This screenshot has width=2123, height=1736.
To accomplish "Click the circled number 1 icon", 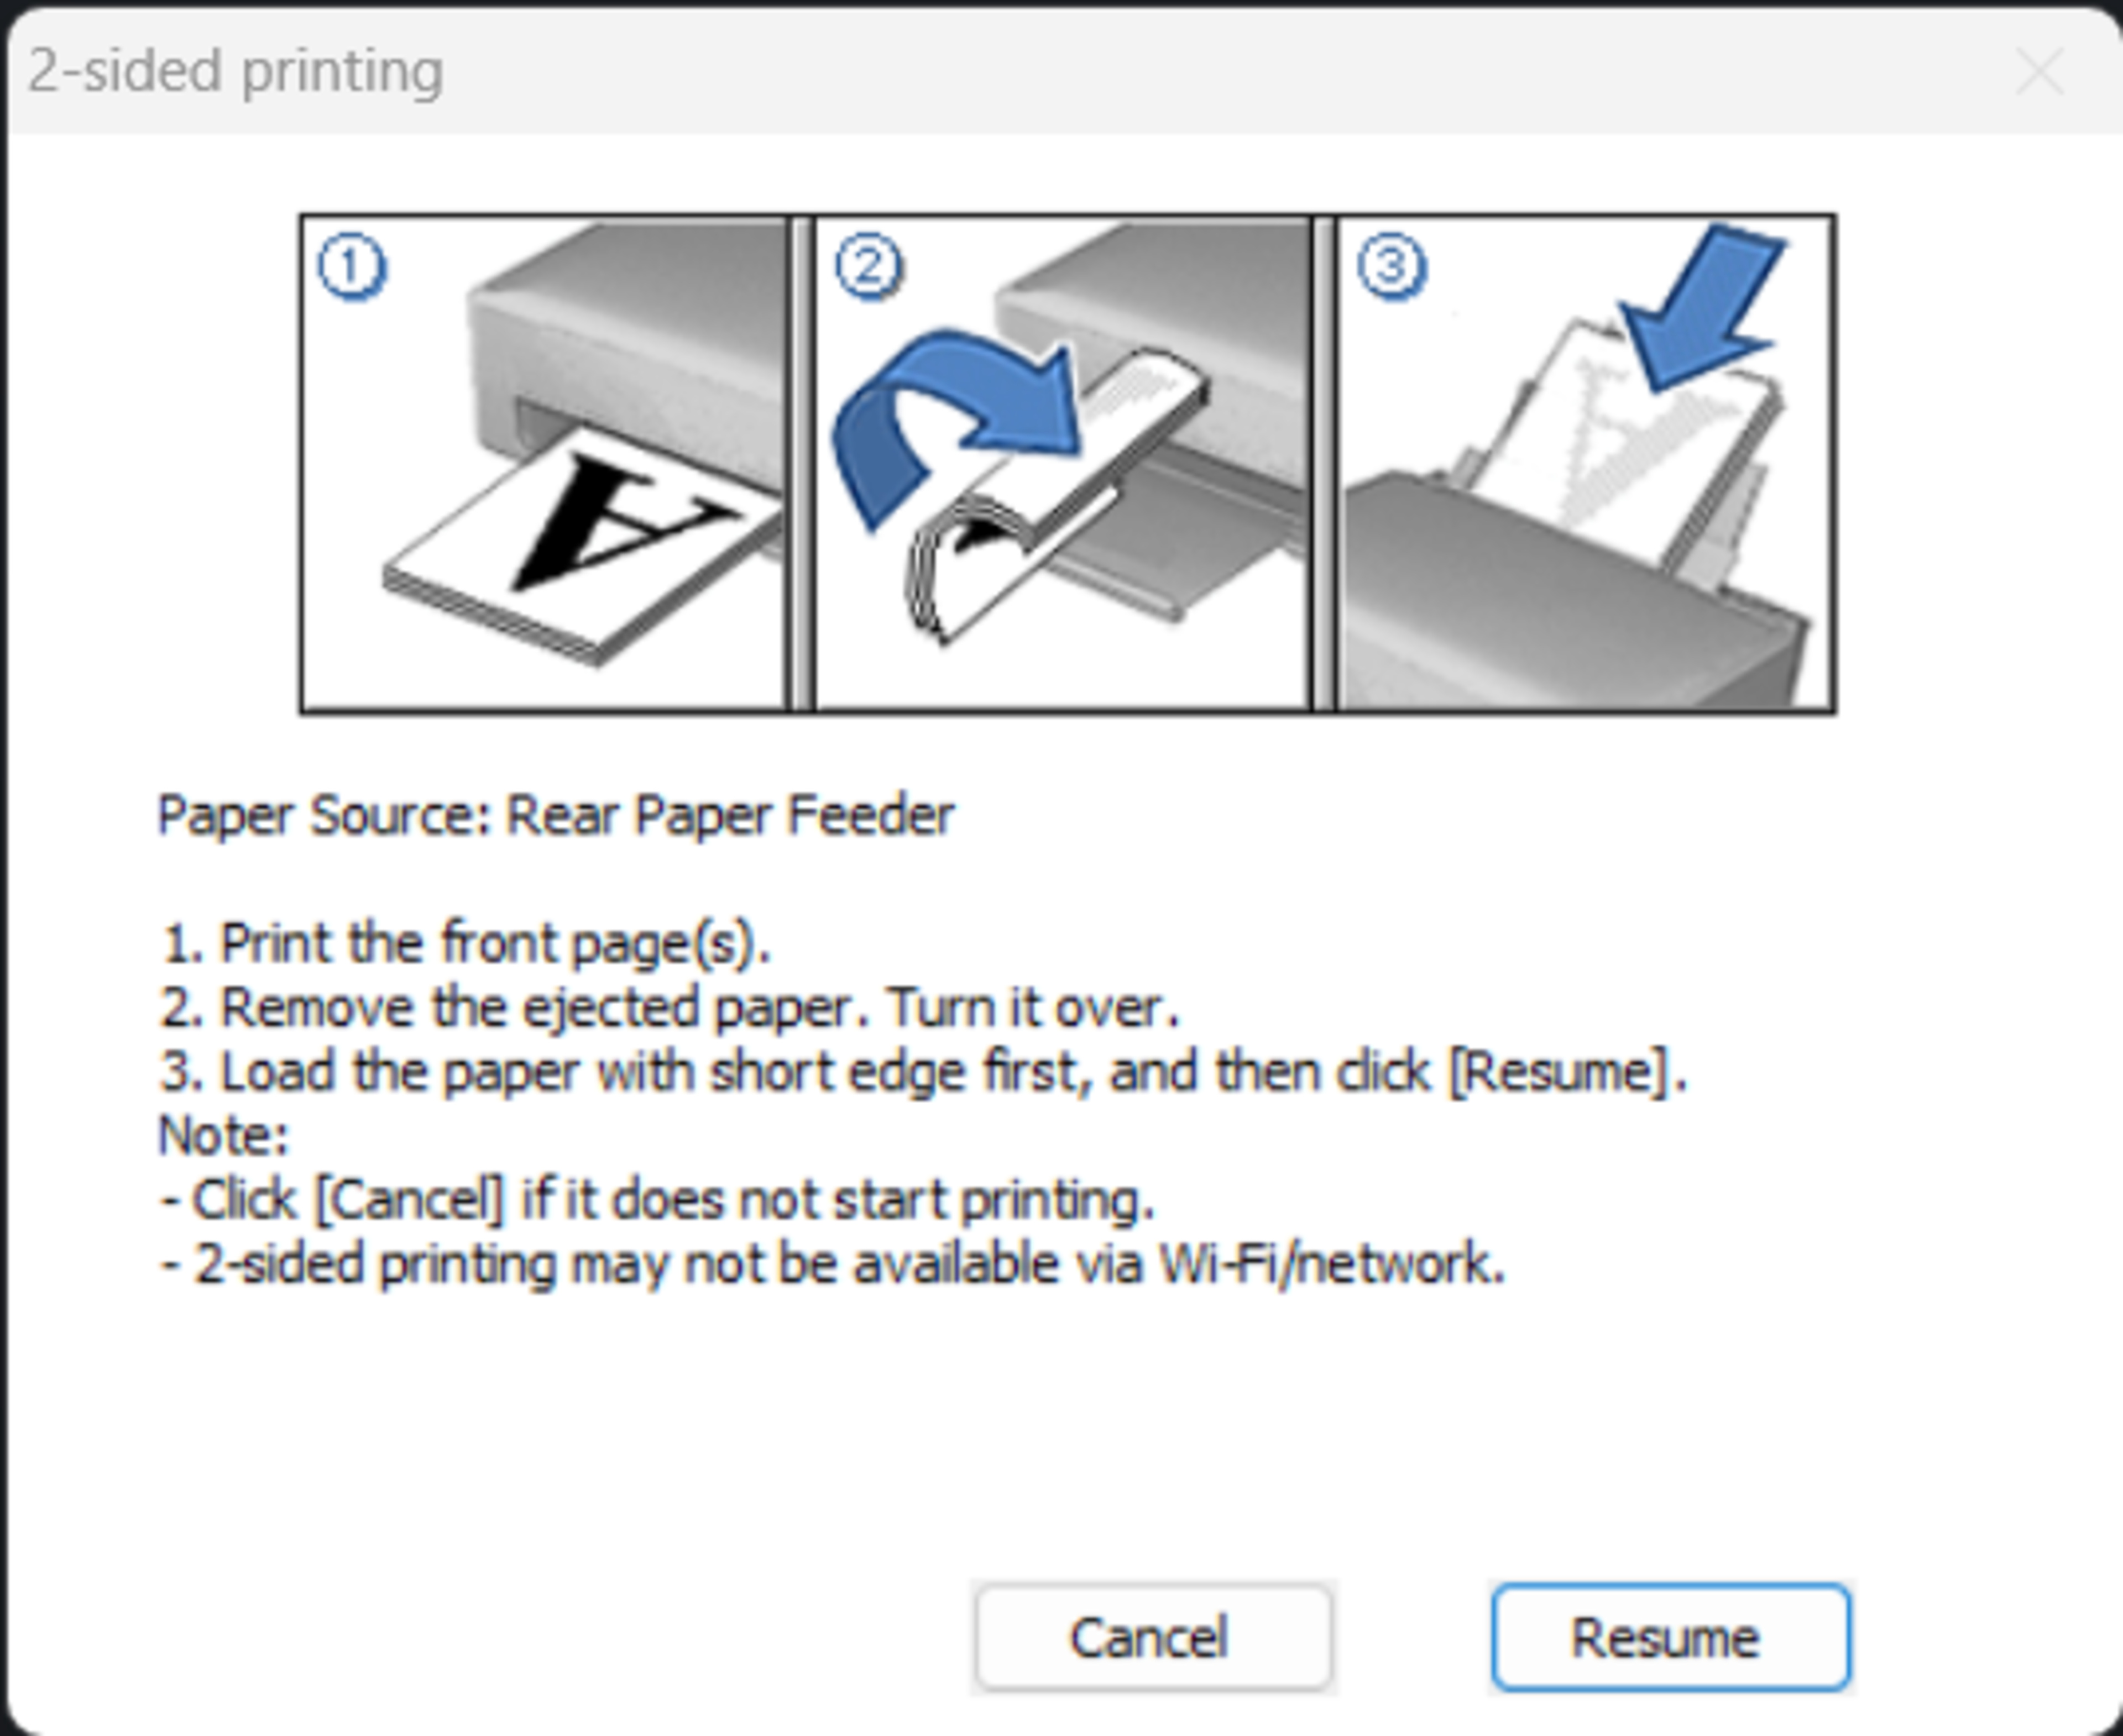I will tap(351, 267).
